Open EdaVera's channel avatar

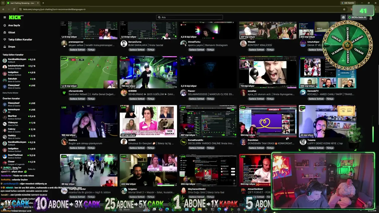64,142
